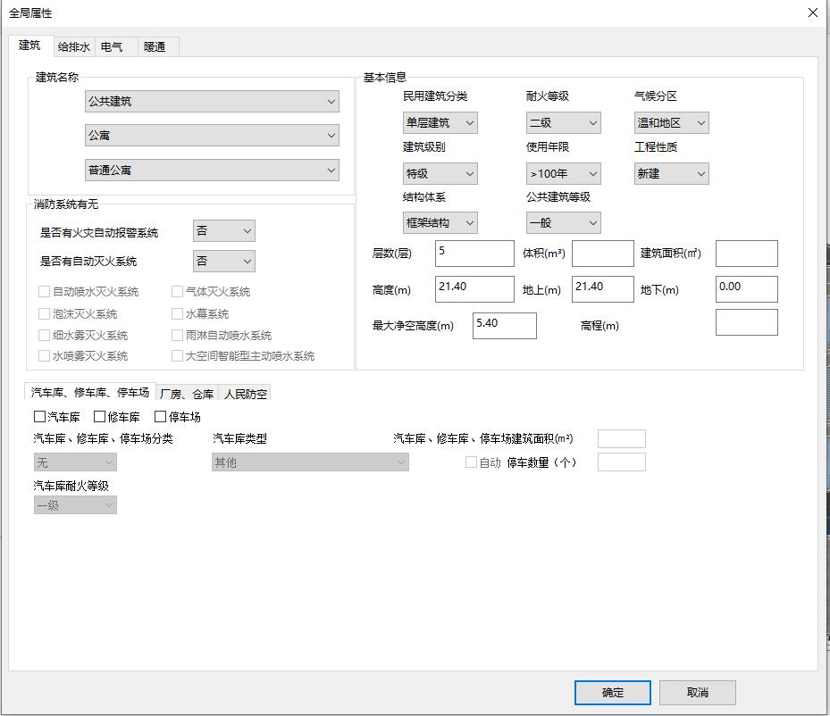Viewport: 830px width, 716px height.
Task: Click the 建筑面积 input field
Action: (x=747, y=254)
